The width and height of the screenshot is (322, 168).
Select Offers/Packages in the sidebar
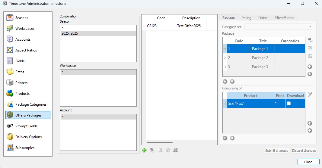pyautogui.click(x=28, y=115)
